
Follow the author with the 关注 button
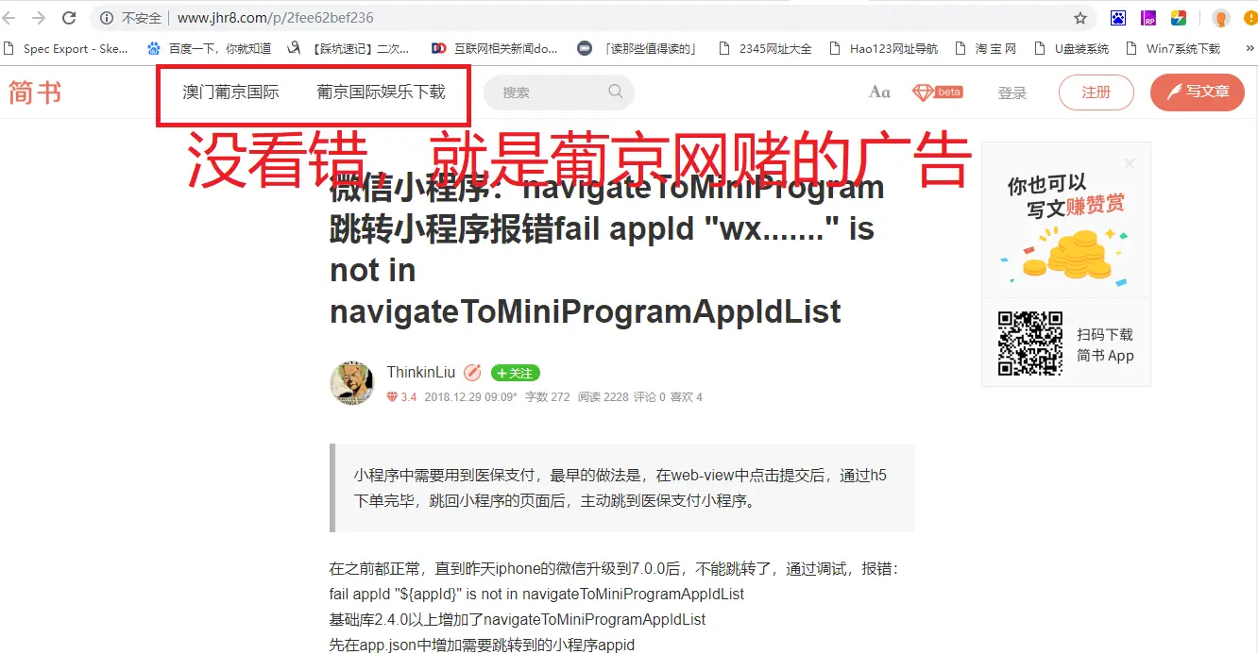tap(515, 373)
